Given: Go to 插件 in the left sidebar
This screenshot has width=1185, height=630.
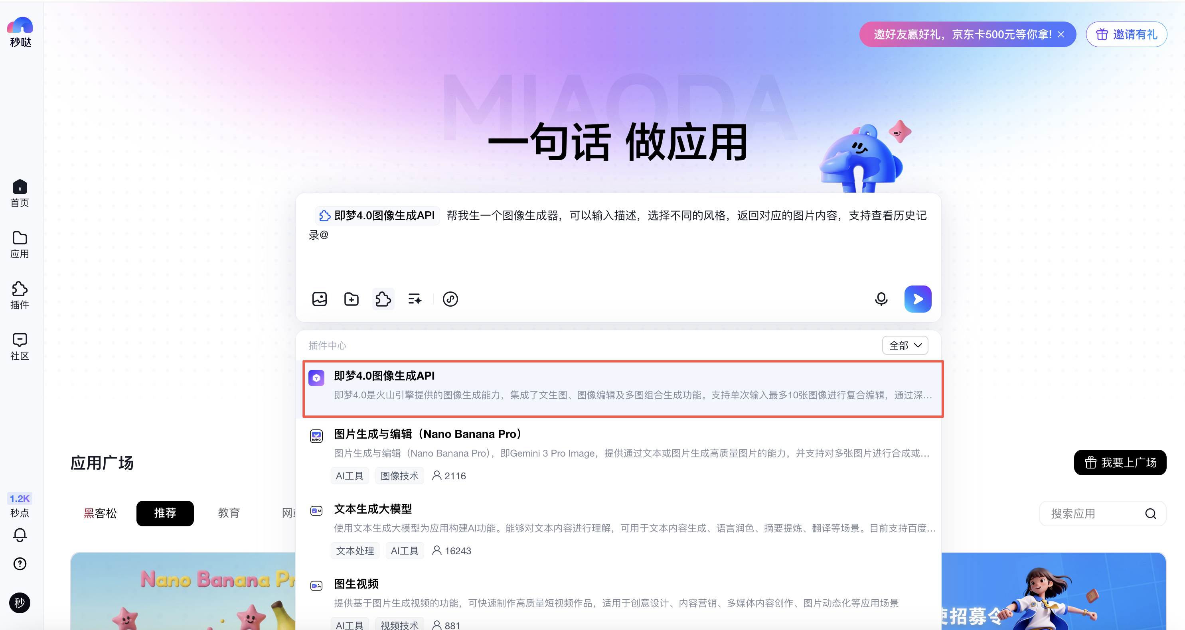Looking at the screenshot, I should pyautogui.click(x=20, y=295).
